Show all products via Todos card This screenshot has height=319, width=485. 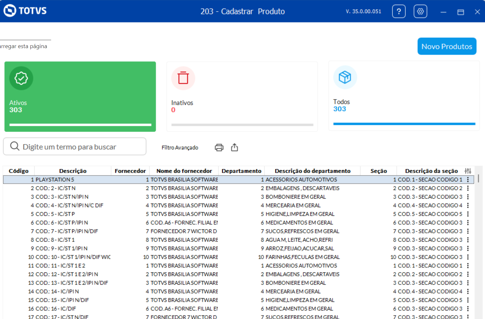[404, 96]
